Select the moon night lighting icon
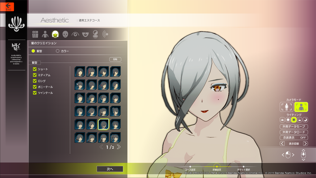The width and height of the screenshot is (316, 178). (305, 120)
